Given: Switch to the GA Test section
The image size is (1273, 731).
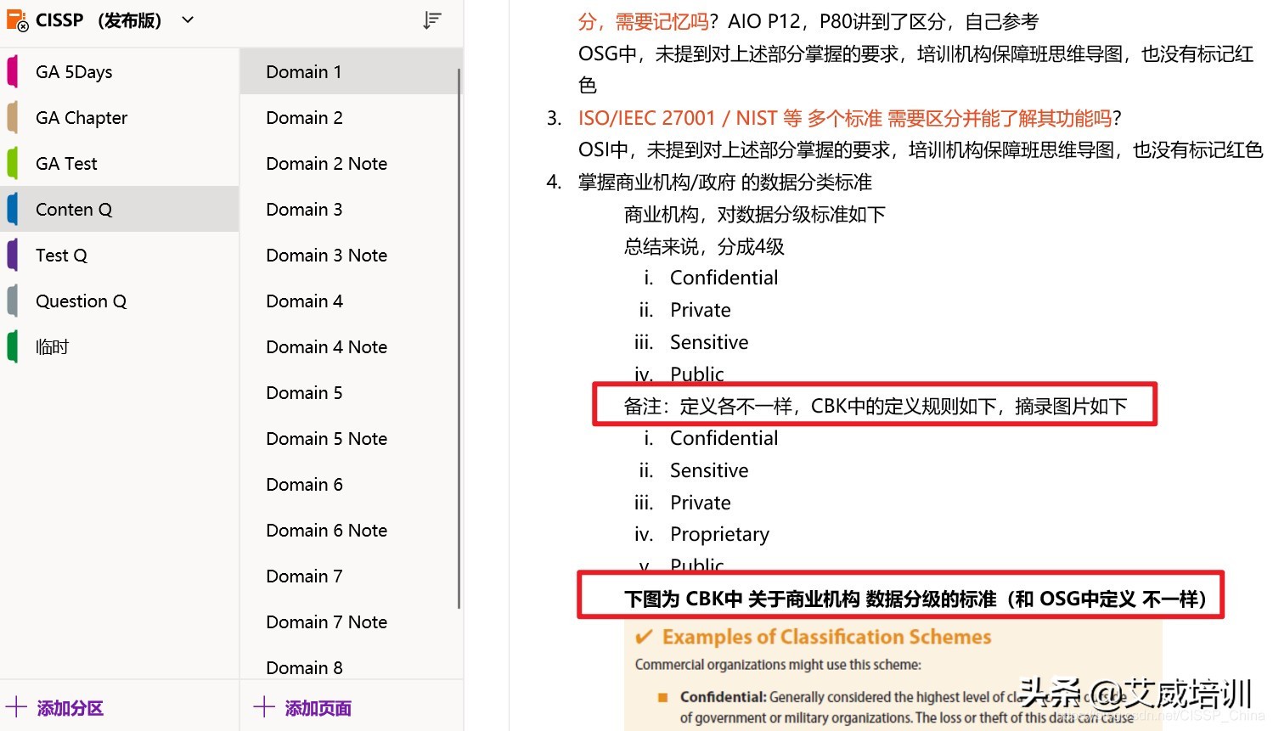Looking at the screenshot, I should (x=66, y=163).
